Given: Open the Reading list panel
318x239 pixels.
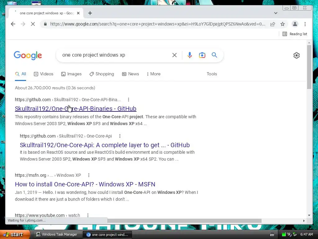Looking at the screenshot, I should [295, 34].
